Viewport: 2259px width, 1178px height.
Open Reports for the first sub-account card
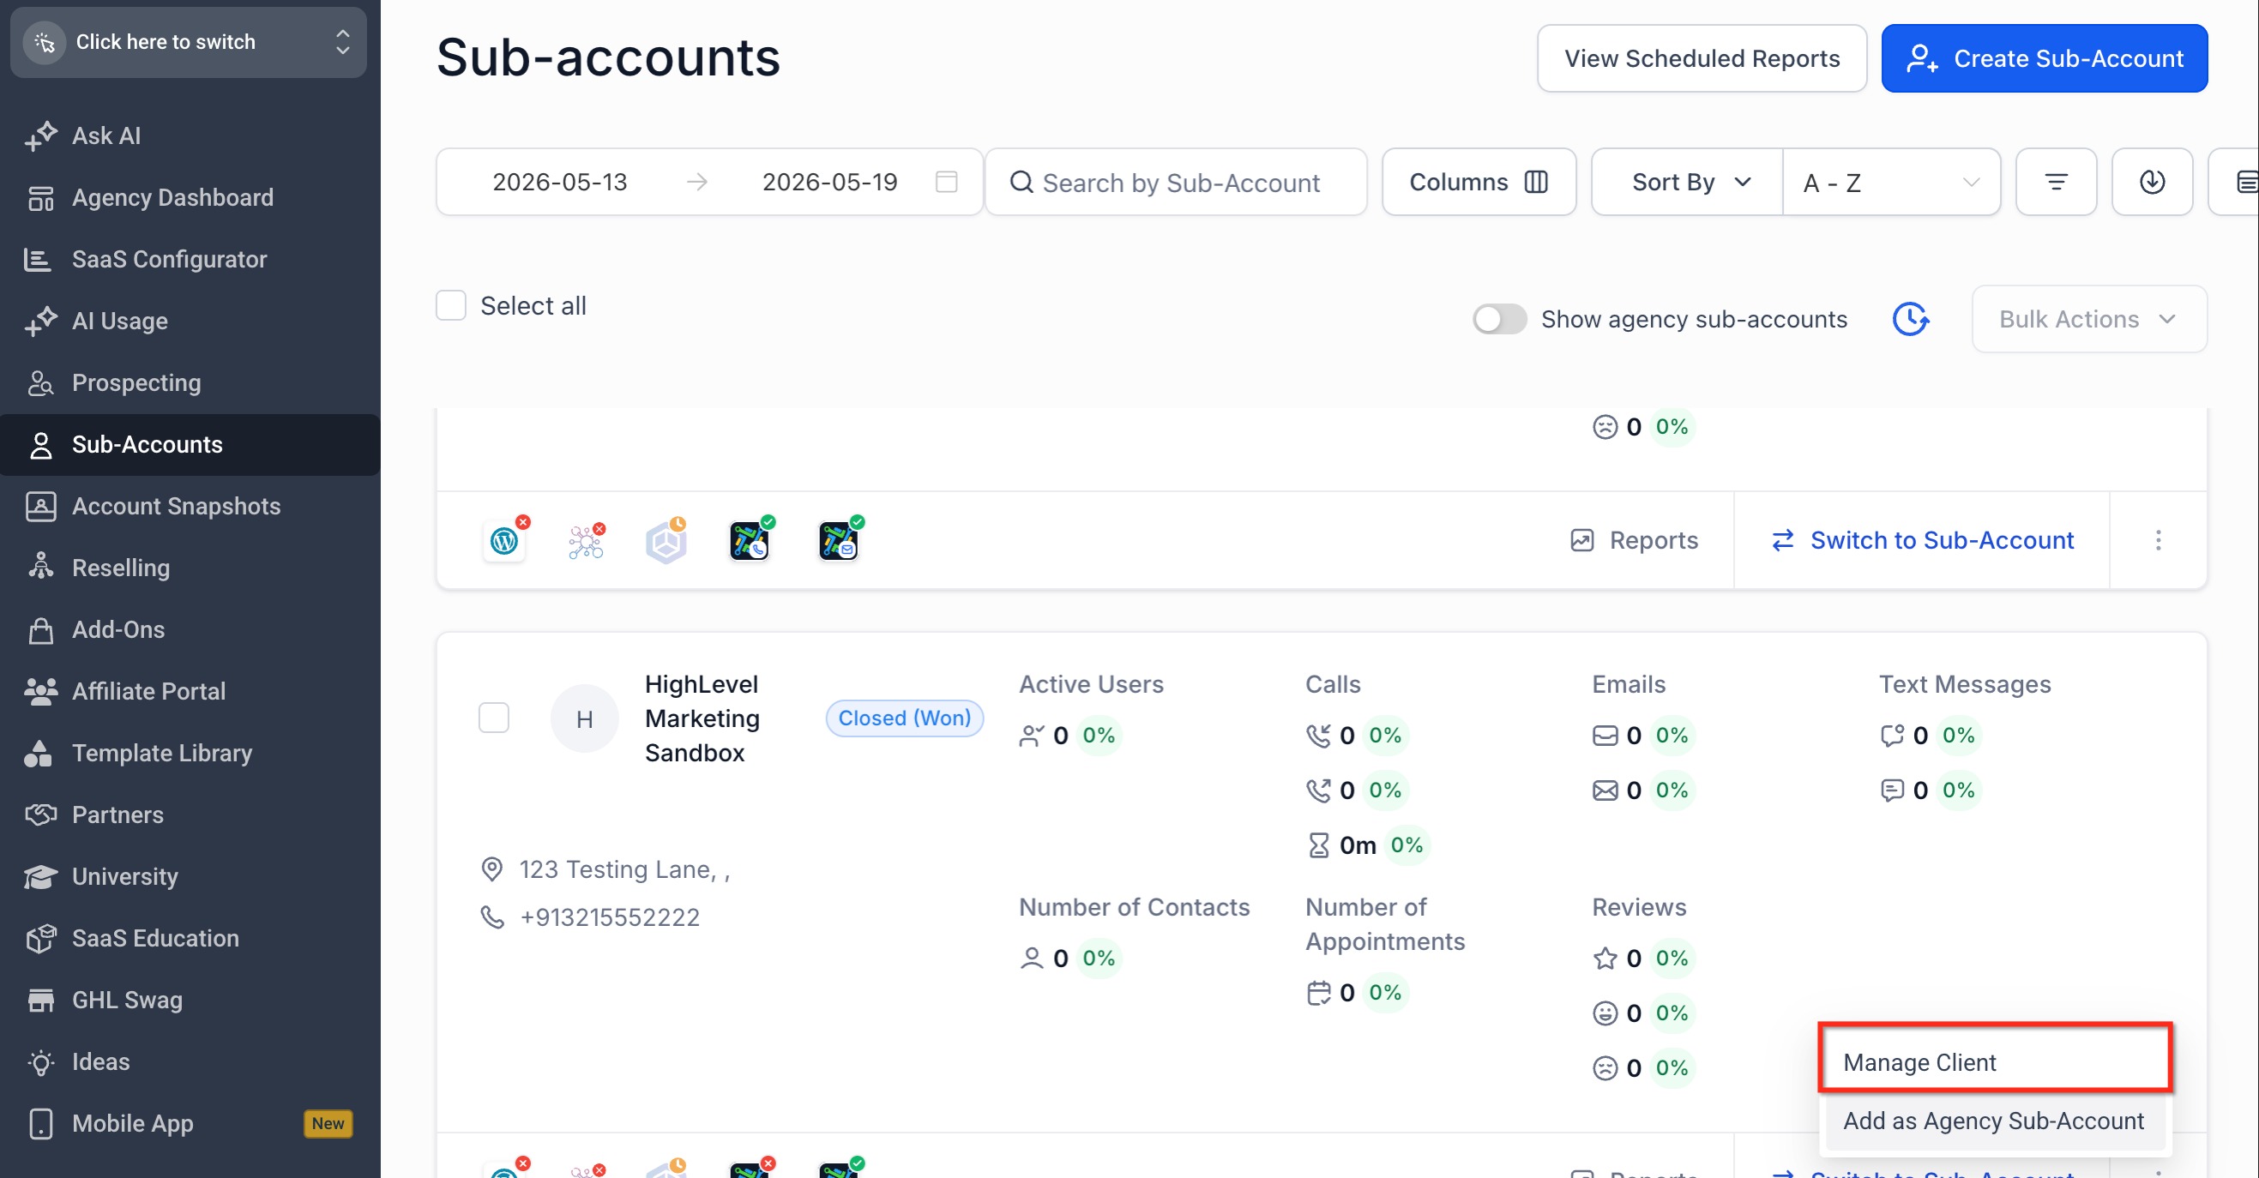point(1634,540)
